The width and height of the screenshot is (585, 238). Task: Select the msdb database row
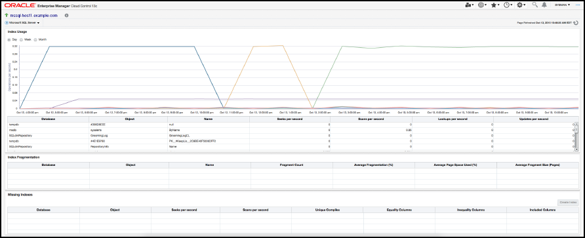[x=291, y=130]
